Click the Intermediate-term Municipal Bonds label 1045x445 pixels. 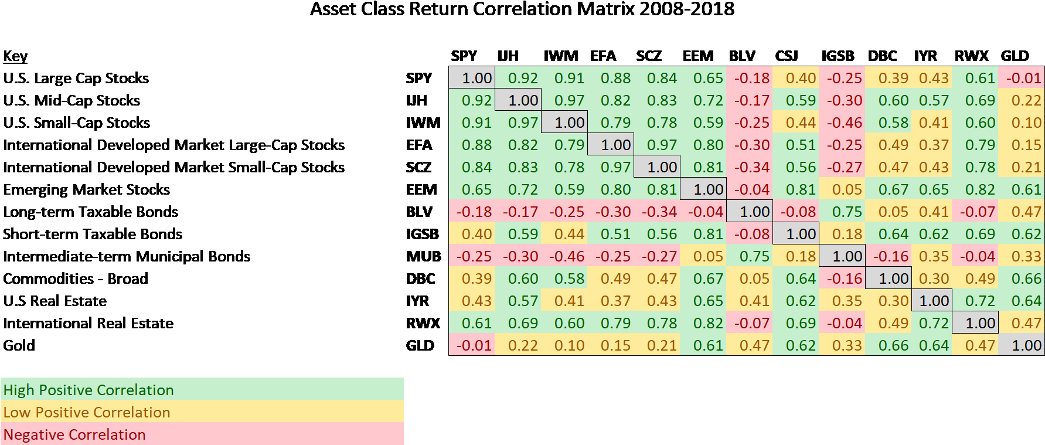127,256
